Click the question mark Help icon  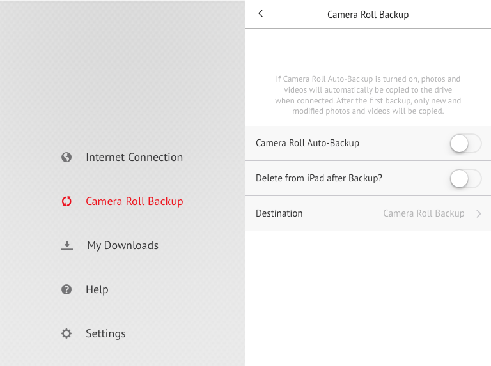point(66,289)
